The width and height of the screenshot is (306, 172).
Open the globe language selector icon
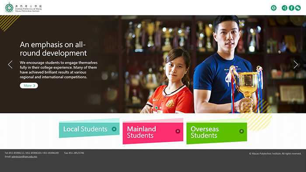[x=274, y=8]
